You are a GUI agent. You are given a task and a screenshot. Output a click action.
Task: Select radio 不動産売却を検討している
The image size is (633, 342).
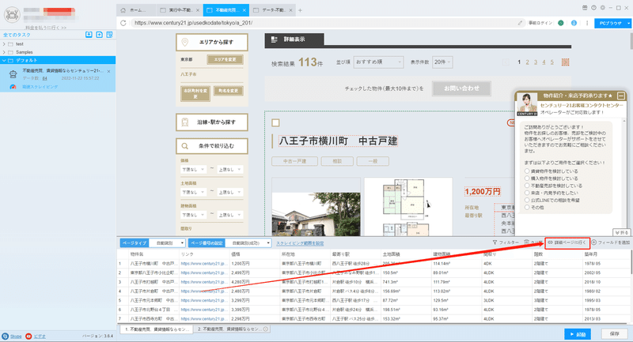coord(527,186)
